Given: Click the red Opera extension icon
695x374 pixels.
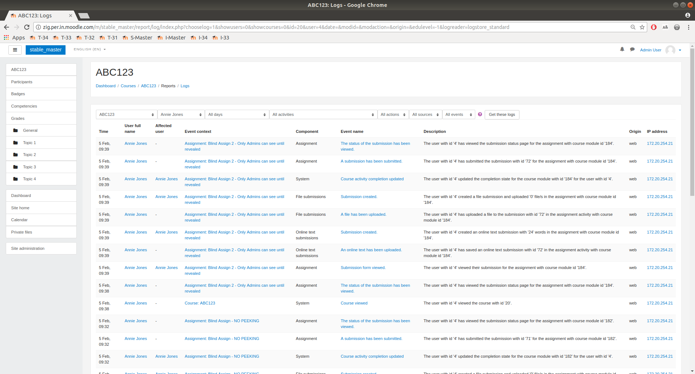Looking at the screenshot, I should point(654,27).
